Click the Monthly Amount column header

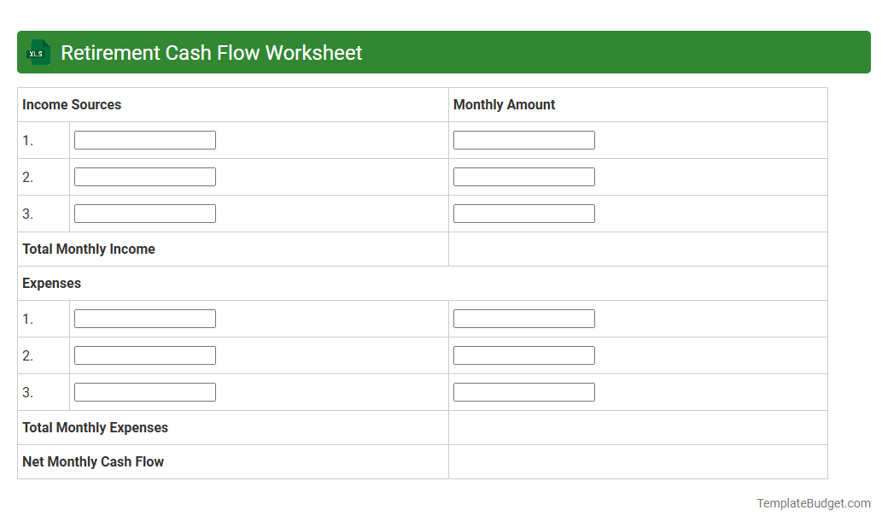pyautogui.click(x=504, y=104)
